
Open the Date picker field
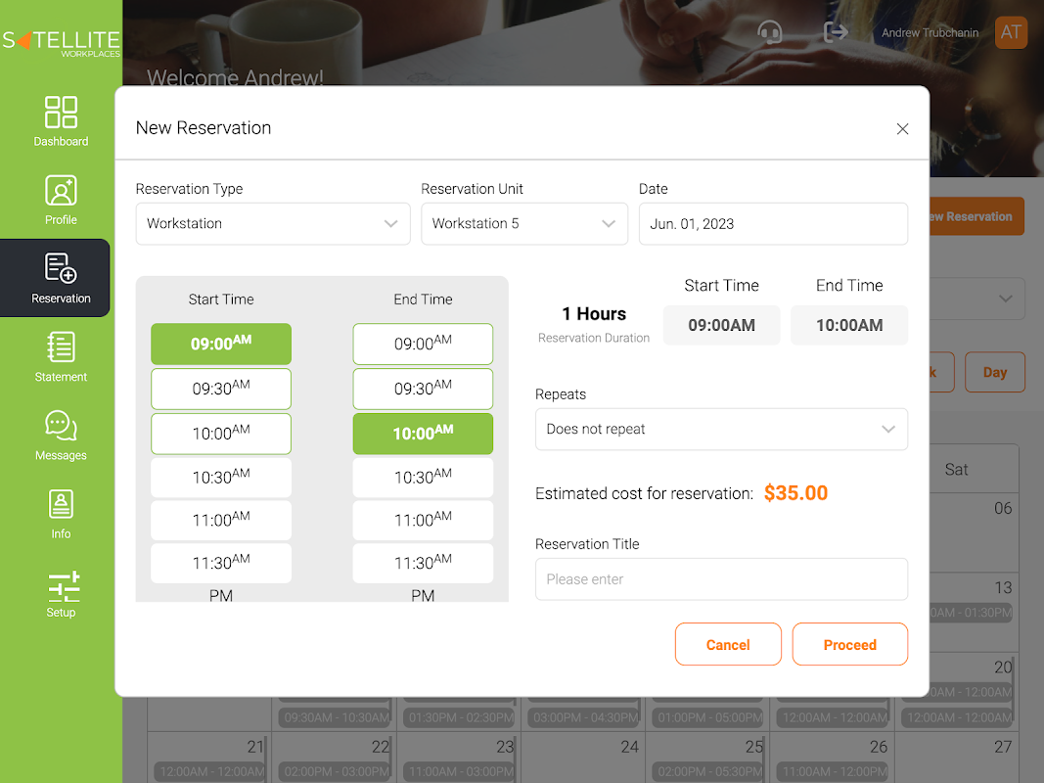(773, 223)
